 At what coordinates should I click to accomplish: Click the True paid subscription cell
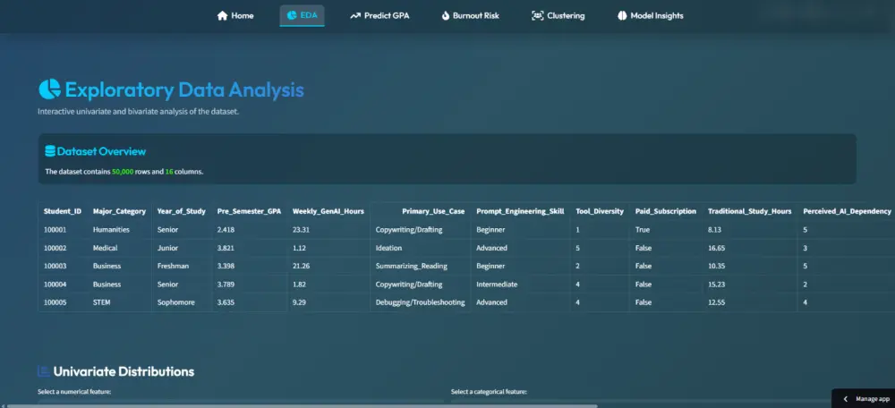point(666,229)
